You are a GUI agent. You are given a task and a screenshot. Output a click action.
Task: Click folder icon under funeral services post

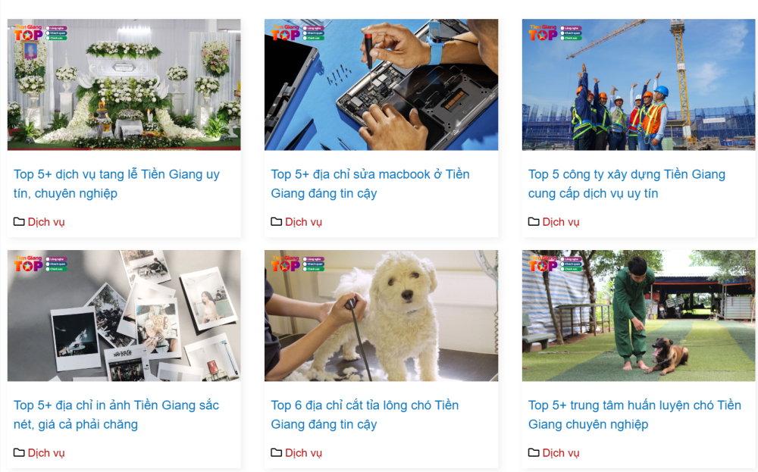click(x=19, y=222)
